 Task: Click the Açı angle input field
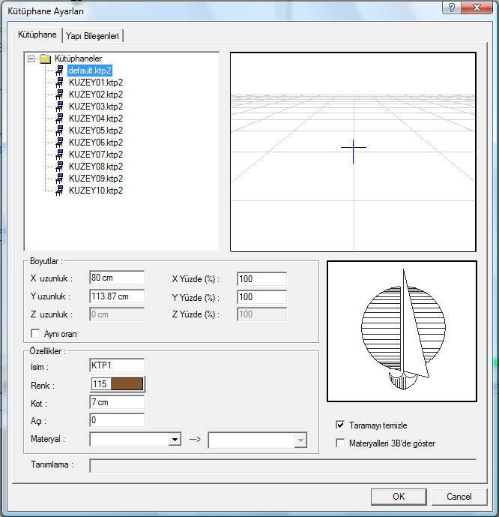pyautogui.click(x=117, y=420)
